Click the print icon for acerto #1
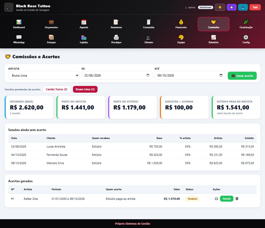The height and width of the screenshot is (228, 265). click(x=216, y=198)
